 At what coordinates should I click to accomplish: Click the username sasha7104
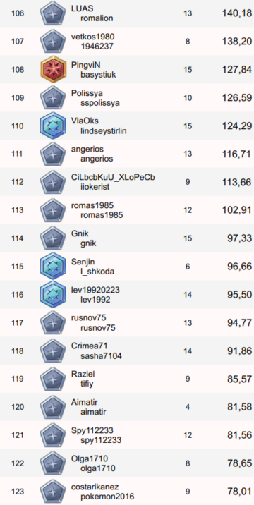tap(101, 356)
